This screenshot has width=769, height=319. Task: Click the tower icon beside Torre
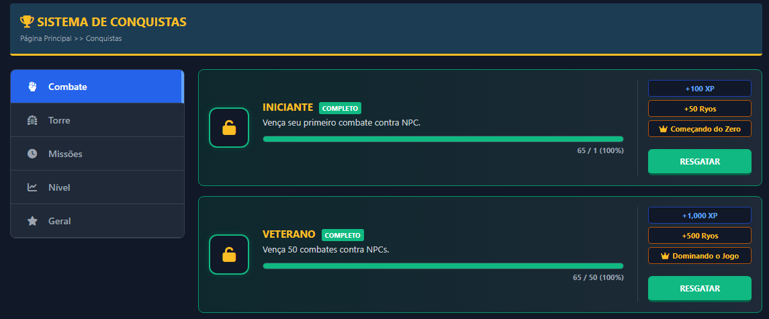click(32, 120)
